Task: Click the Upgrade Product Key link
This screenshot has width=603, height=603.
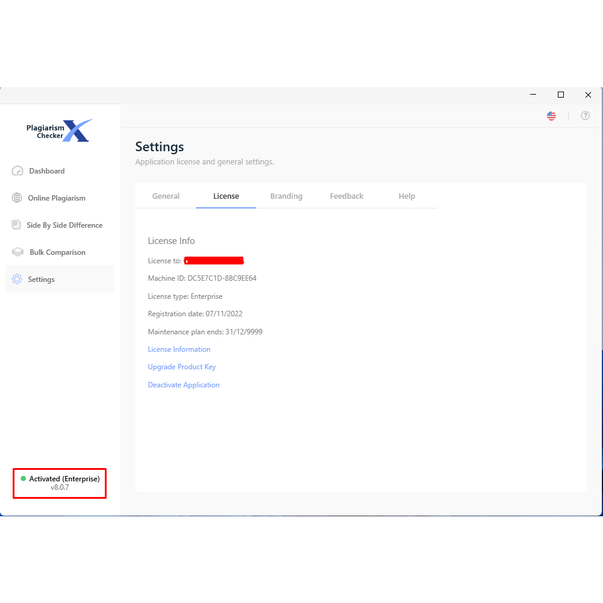Action: pyautogui.click(x=181, y=367)
